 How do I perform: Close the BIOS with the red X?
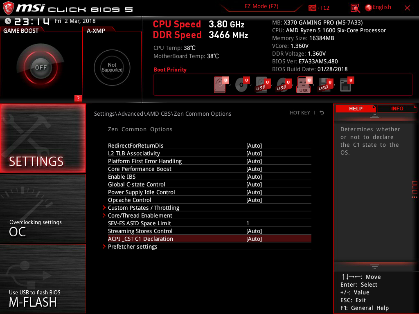[x=407, y=8]
